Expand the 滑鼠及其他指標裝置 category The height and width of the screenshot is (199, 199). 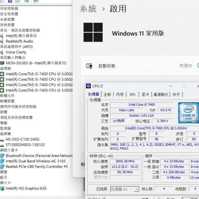[16, 117]
